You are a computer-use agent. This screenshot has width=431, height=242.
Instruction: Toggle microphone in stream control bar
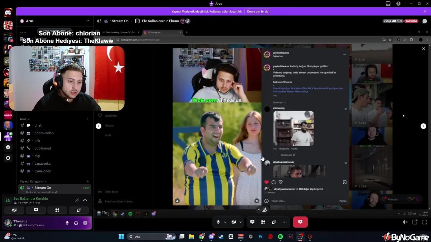[218, 222]
